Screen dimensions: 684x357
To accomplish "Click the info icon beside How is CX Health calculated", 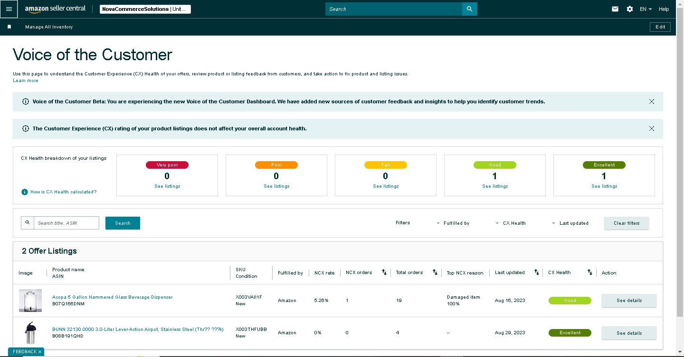I will (25, 192).
